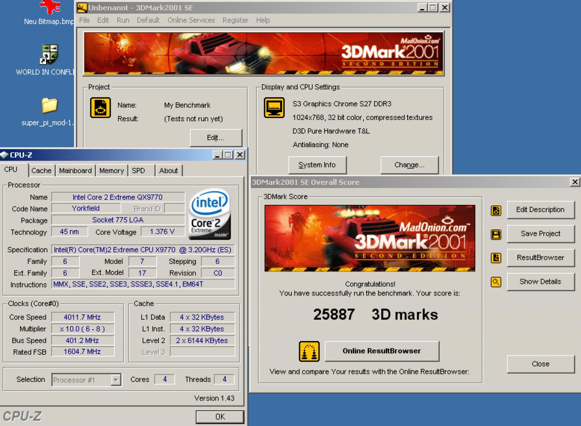
Task: Open the Online Services menu
Action: click(x=191, y=20)
